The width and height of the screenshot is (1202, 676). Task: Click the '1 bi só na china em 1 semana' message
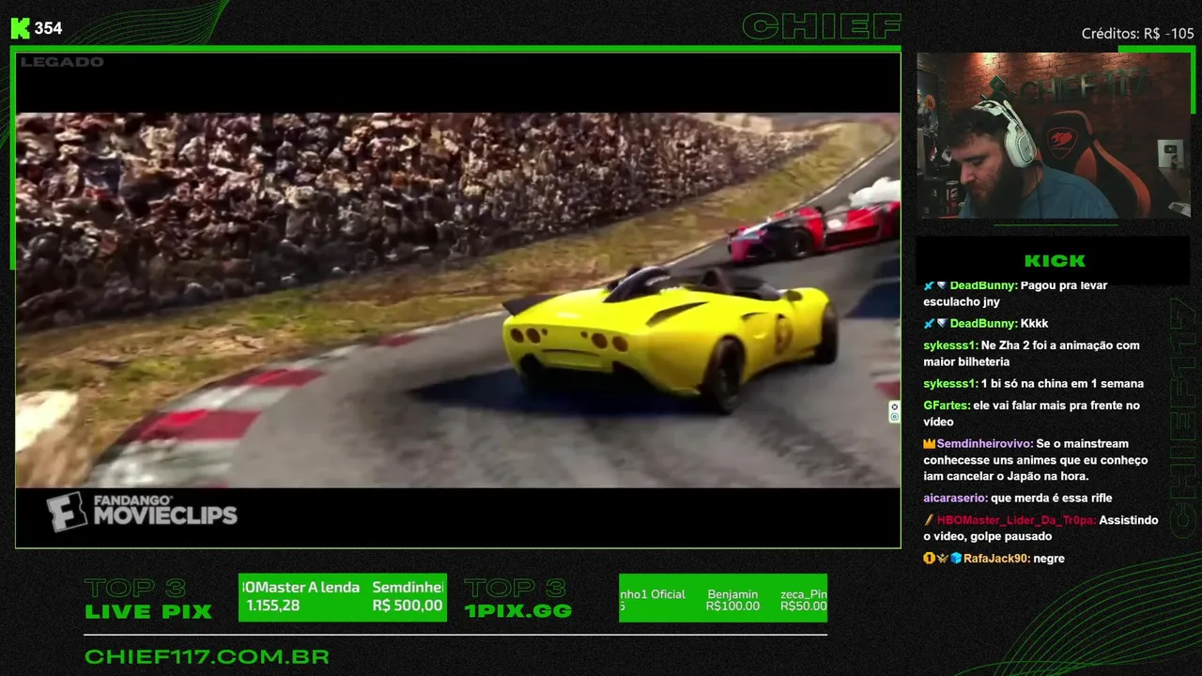(1062, 384)
